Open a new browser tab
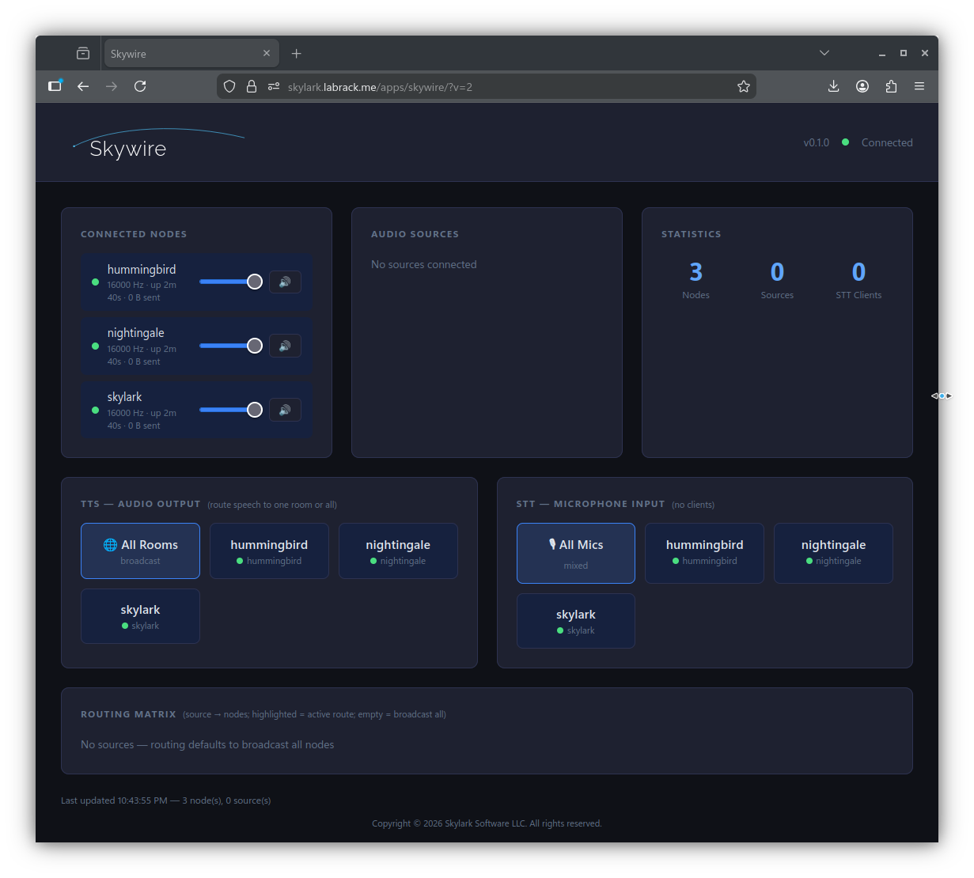The image size is (974, 878). (x=297, y=53)
